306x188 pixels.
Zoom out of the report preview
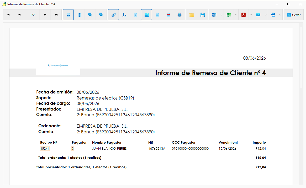(x=90, y=15)
